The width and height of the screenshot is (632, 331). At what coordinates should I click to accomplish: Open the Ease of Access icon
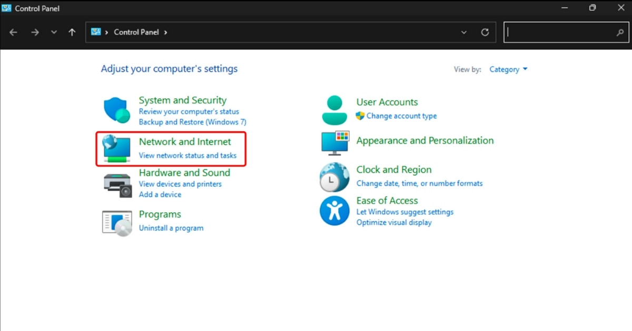click(334, 211)
